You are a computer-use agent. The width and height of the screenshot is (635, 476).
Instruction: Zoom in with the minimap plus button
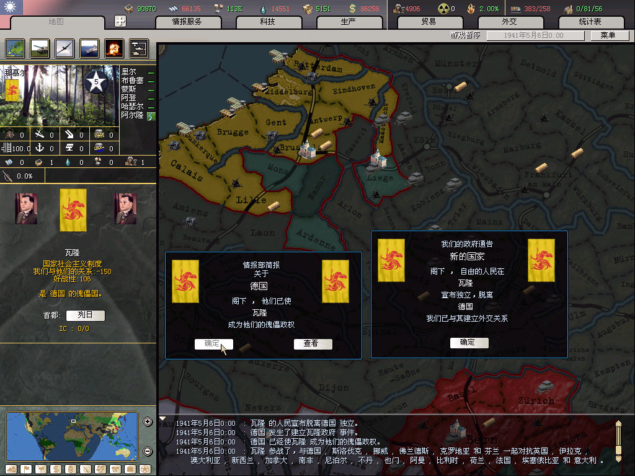point(148,421)
